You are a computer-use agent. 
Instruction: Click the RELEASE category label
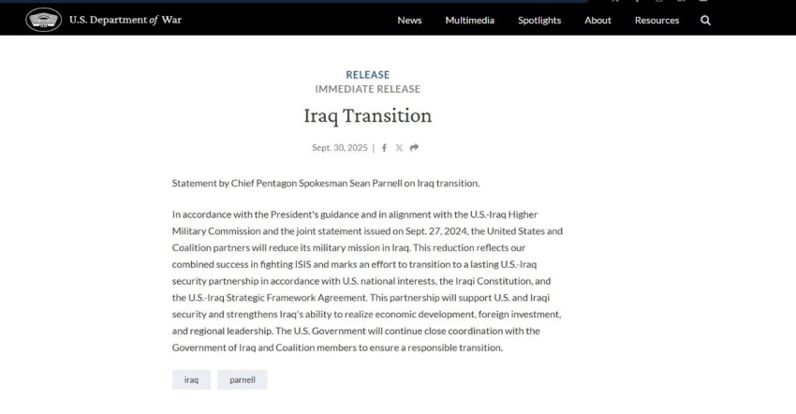click(367, 75)
